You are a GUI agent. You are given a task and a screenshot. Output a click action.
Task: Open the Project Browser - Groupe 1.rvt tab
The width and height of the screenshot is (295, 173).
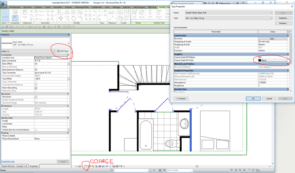[14, 166]
